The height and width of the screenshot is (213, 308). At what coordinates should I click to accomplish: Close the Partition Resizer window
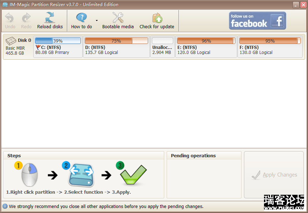click(x=303, y=5)
